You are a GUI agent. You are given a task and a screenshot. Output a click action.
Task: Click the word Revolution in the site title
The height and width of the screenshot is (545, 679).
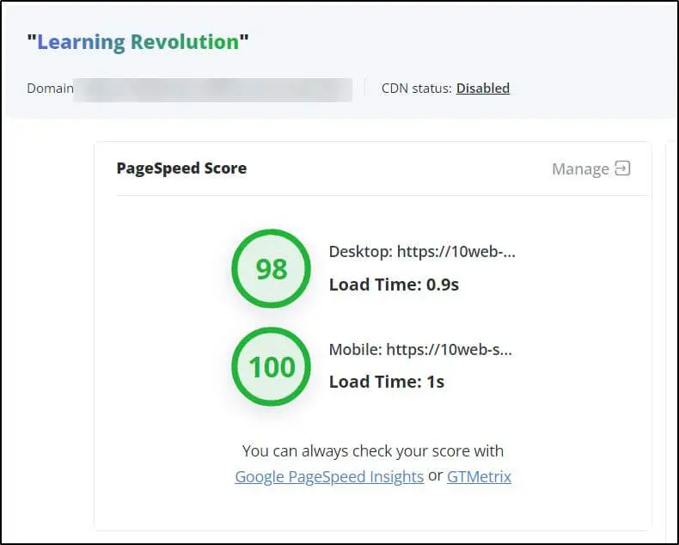184,42
